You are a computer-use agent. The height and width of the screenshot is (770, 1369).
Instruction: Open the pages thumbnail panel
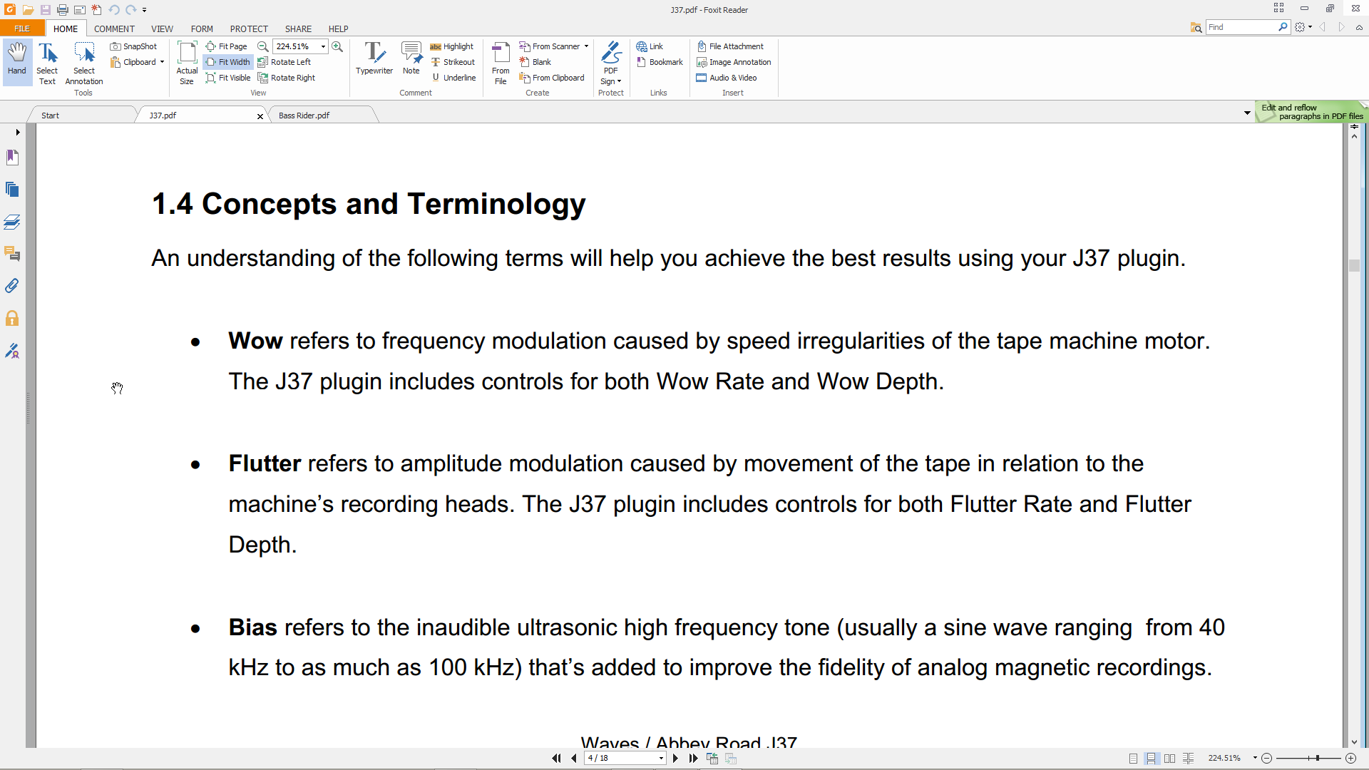click(x=12, y=189)
